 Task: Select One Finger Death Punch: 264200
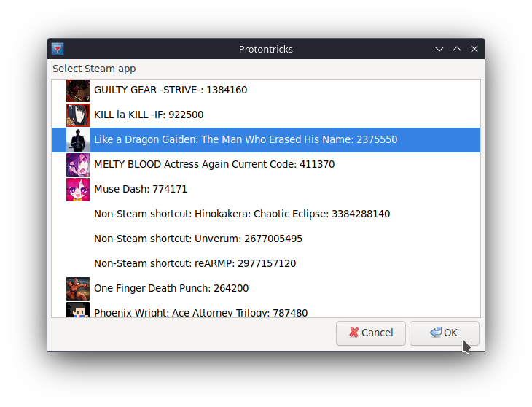(x=266, y=289)
